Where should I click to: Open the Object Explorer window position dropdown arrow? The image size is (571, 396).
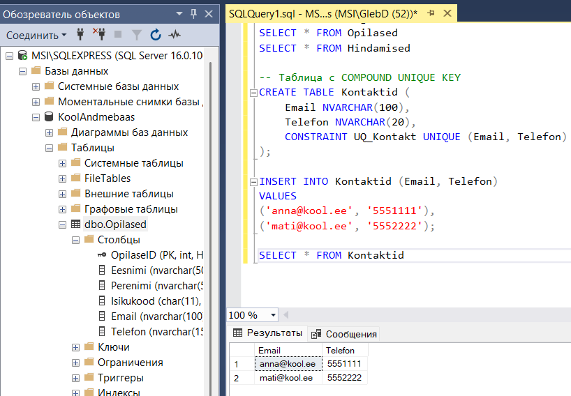pyautogui.click(x=179, y=14)
